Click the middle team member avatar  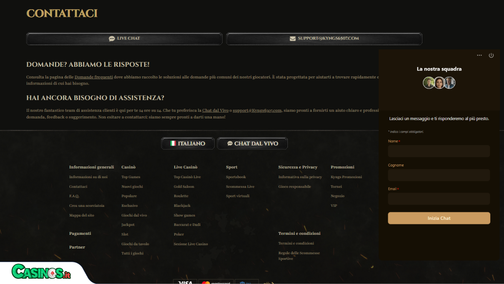tap(439, 83)
